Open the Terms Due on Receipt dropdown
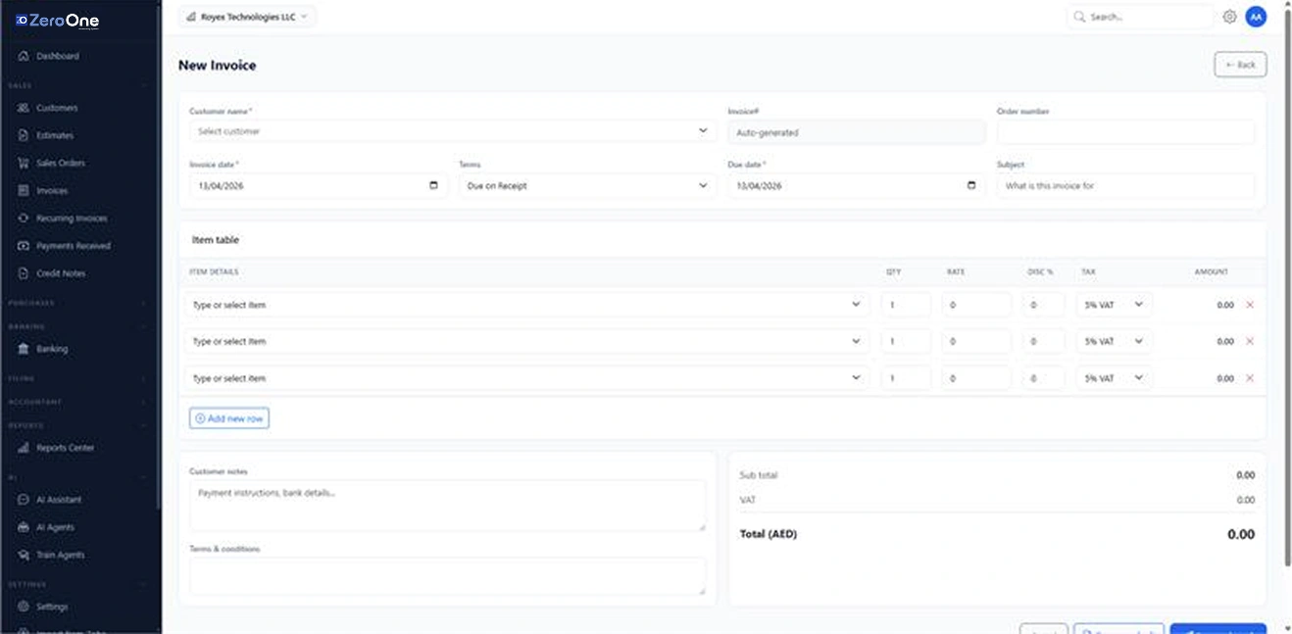Screen dimensions: 1292x634 (587, 185)
